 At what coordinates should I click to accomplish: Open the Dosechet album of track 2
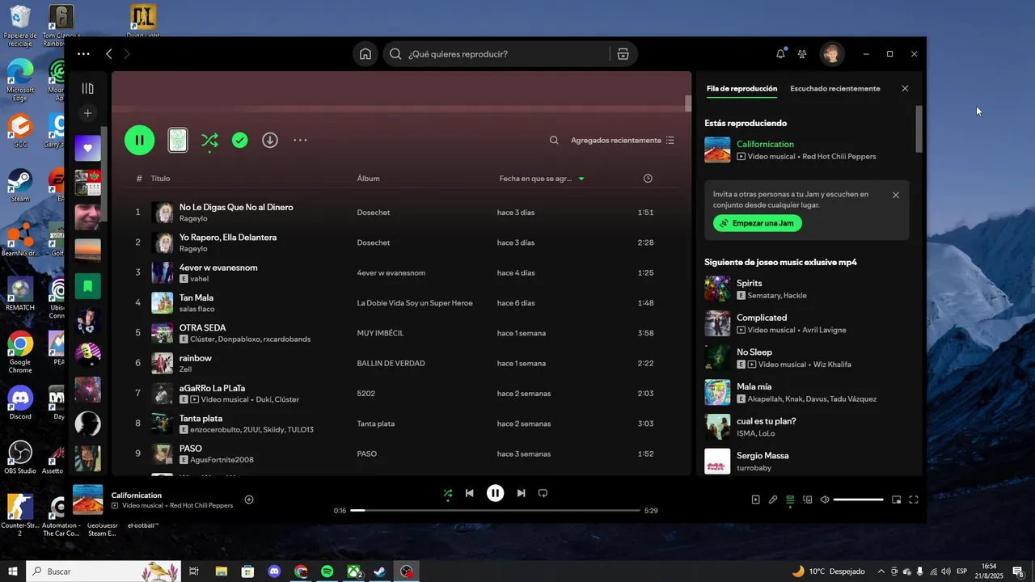(374, 242)
